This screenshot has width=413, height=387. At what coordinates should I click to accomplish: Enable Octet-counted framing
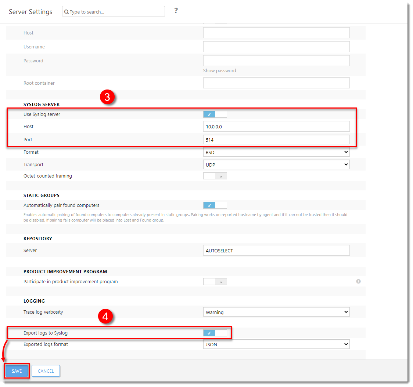[215, 176]
